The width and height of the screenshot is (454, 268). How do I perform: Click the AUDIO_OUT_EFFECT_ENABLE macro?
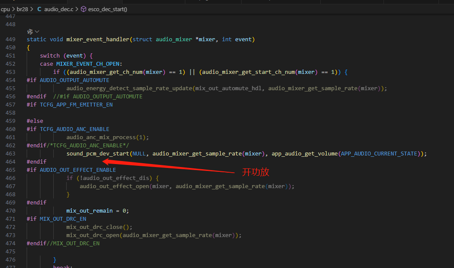(x=78, y=170)
